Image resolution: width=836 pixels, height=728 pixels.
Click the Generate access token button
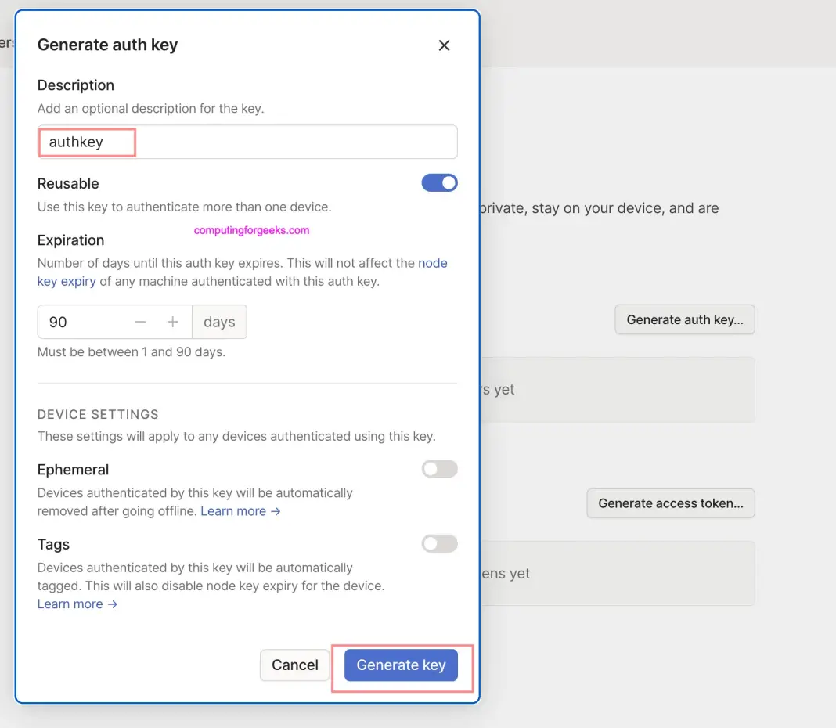pyautogui.click(x=670, y=503)
